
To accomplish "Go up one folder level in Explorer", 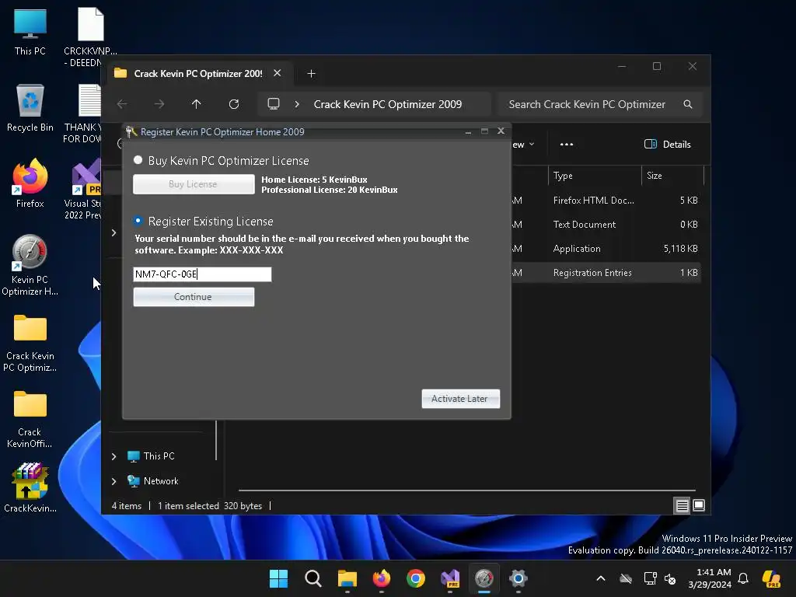I will (197, 104).
